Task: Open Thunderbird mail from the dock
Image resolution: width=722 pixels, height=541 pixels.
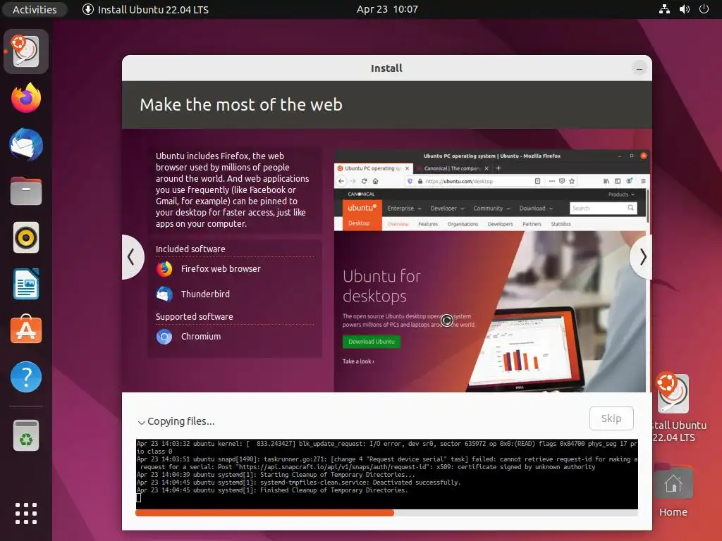Action: coord(26,144)
